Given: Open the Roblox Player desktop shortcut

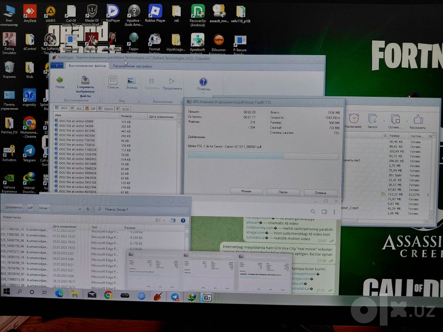Looking at the screenshot, I should [155, 13].
